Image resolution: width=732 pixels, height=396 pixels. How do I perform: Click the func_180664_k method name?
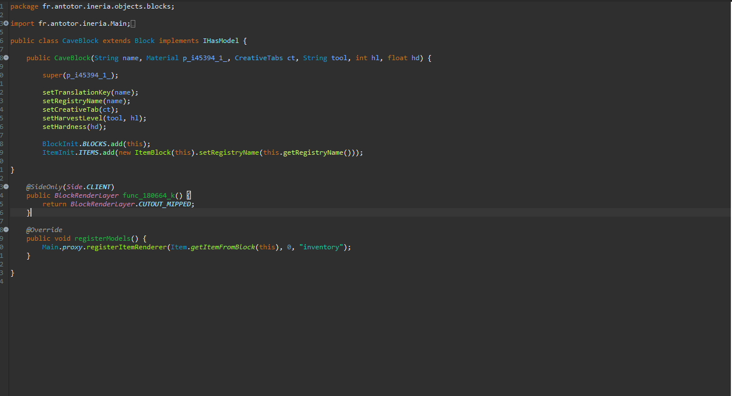click(149, 195)
